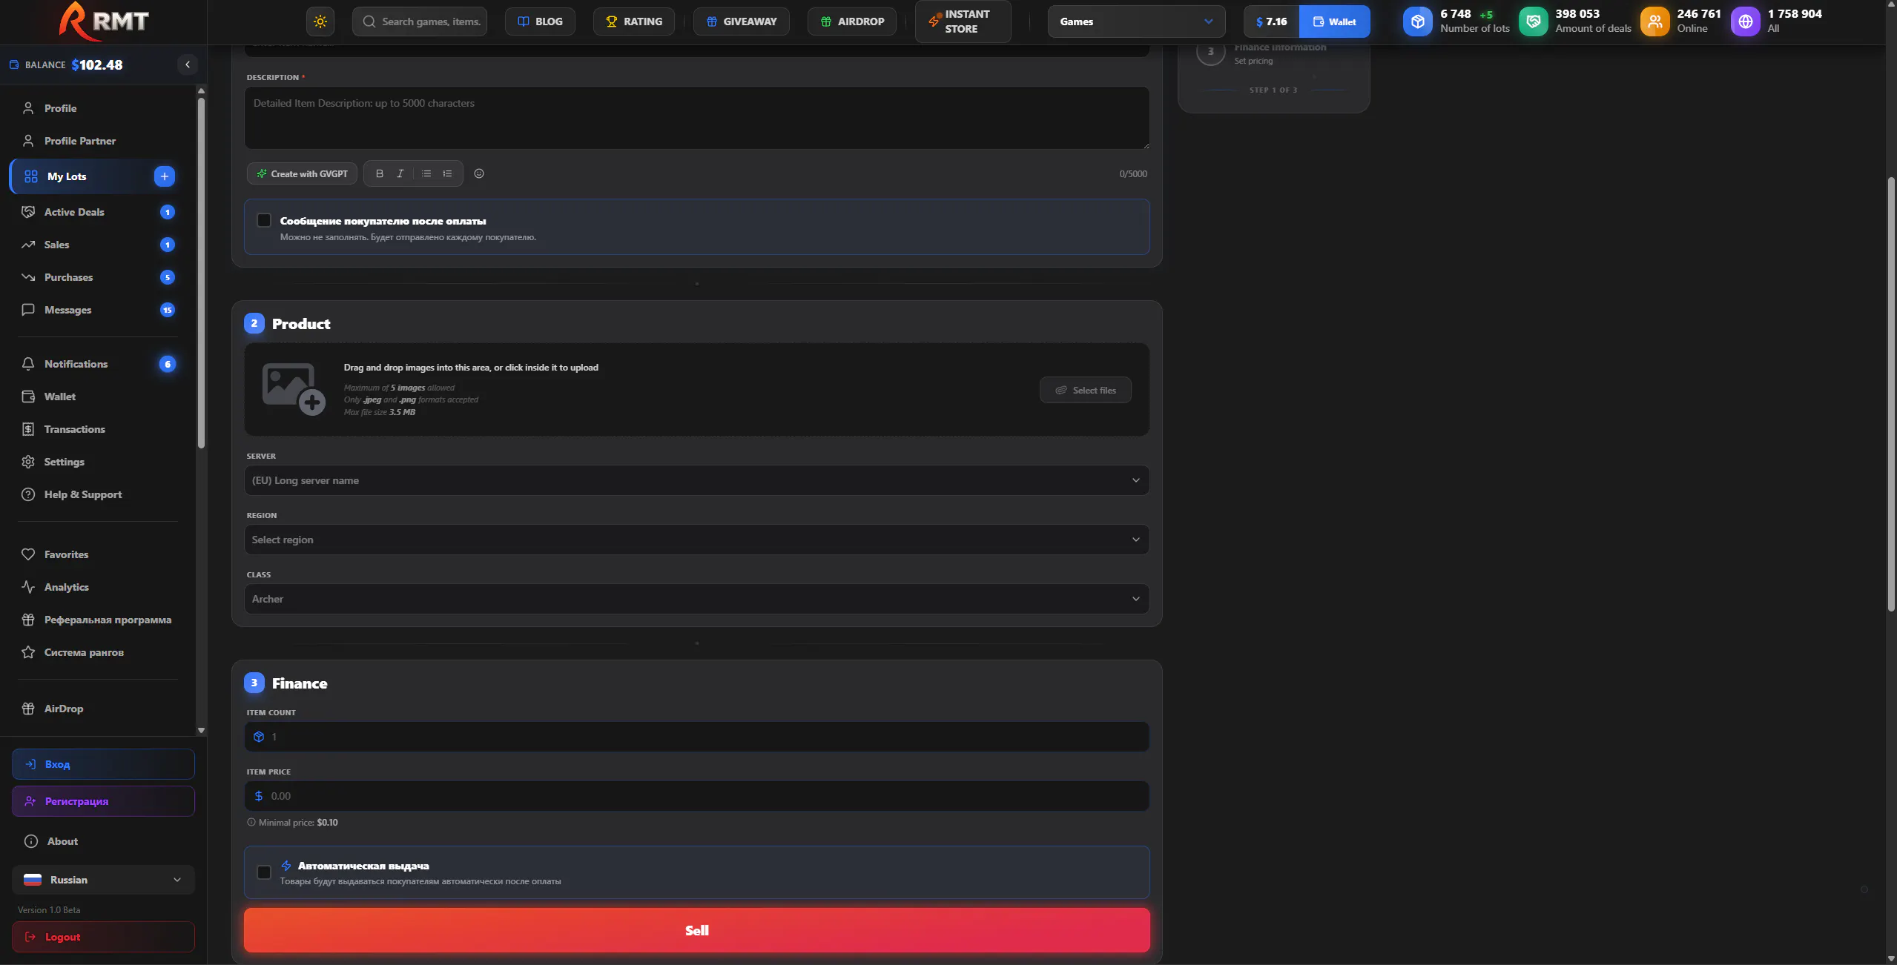
Task: Apply italic formatting in description toolbar
Action: click(x=400, y=173)
